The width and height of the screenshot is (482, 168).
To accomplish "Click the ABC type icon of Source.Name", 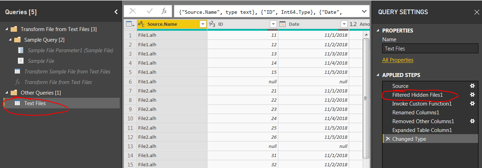I will point(141,24).
